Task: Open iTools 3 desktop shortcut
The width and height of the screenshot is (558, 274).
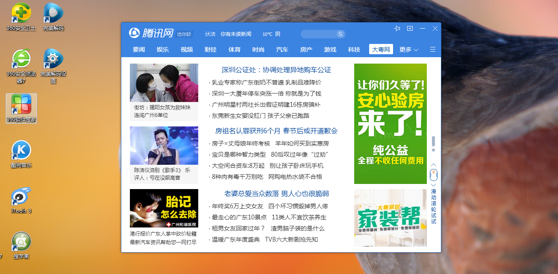Action: (21, 200)
